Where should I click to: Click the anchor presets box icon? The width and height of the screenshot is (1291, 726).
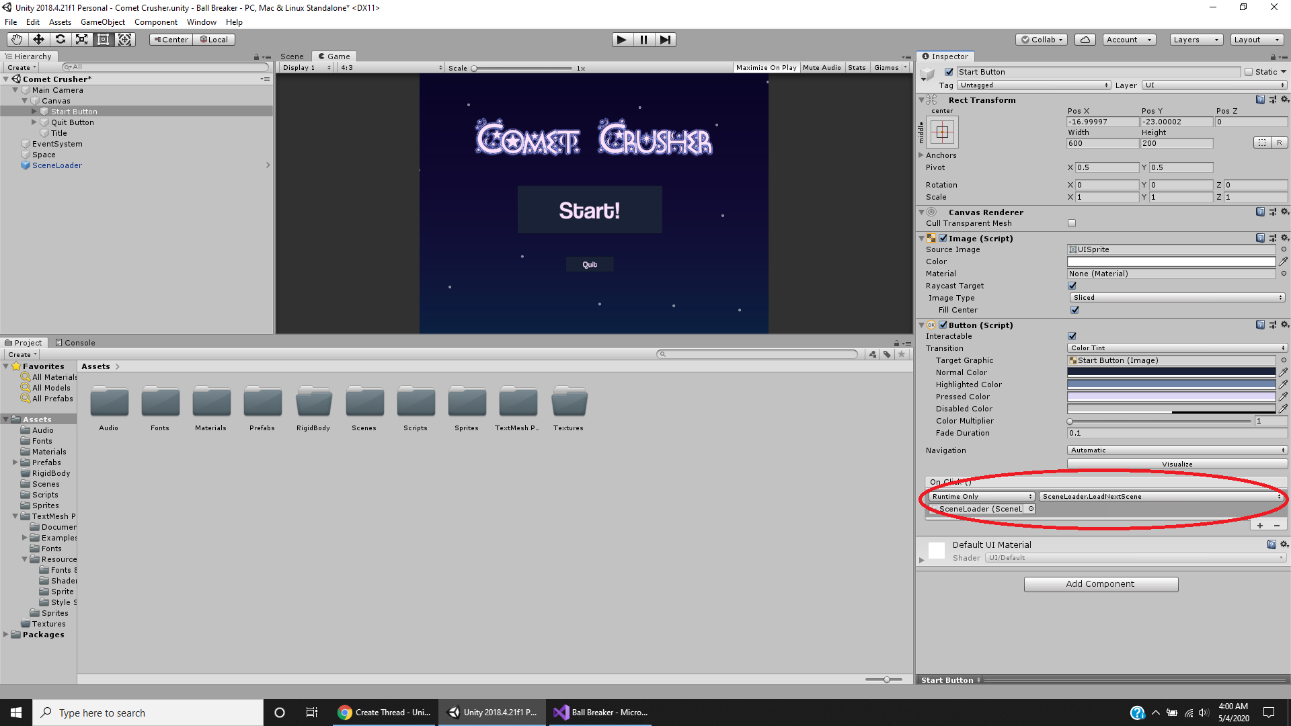click(x=942, y=132)
